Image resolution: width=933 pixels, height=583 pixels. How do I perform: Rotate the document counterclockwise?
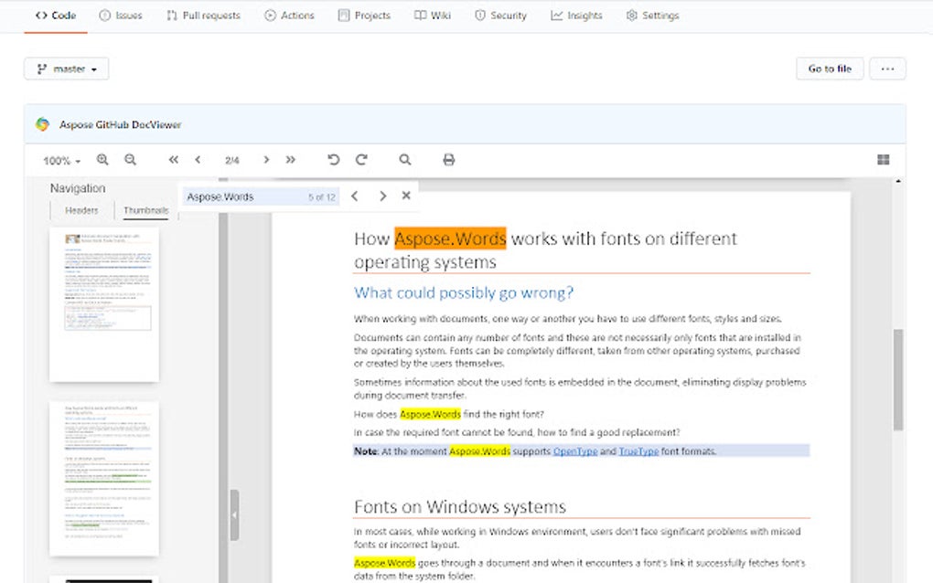pos(333,159)
